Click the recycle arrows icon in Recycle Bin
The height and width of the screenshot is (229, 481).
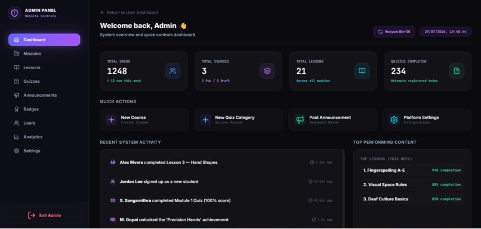(x=380, y=32)
